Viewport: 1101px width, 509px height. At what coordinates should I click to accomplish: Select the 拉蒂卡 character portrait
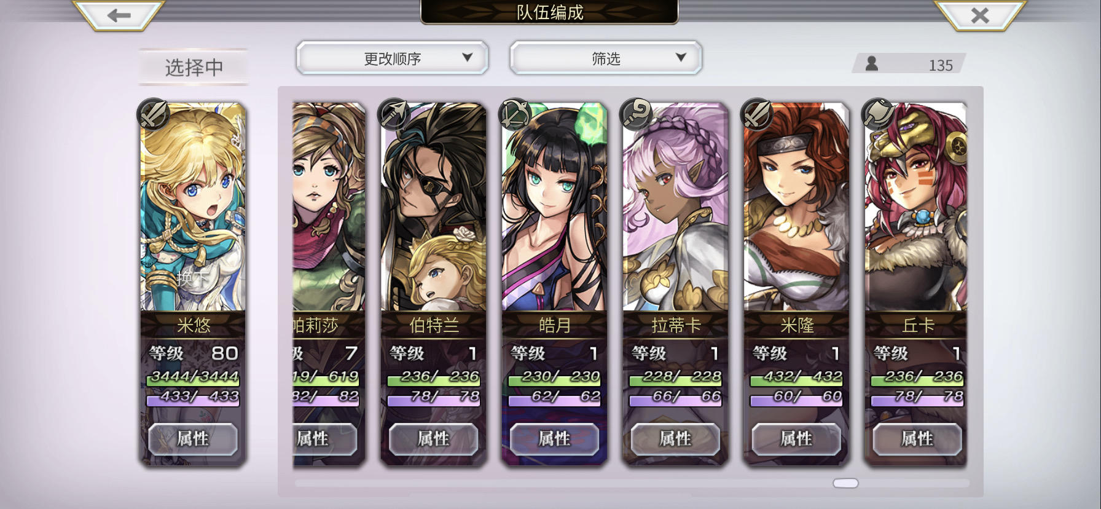coord(675,207)
